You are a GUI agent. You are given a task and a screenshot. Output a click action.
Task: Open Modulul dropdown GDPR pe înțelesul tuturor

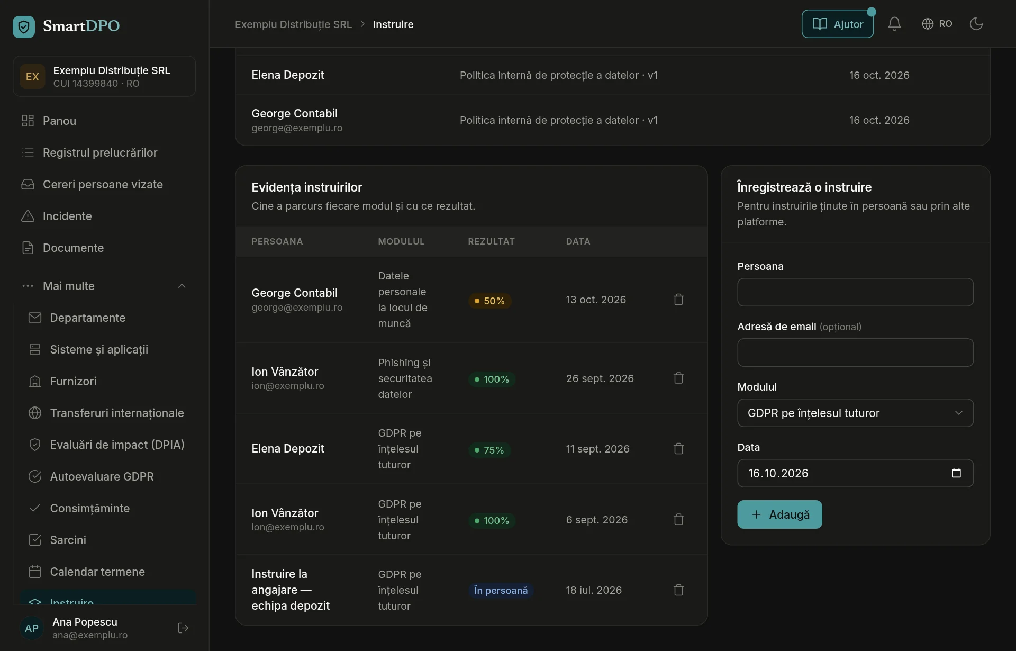point(855,413)
